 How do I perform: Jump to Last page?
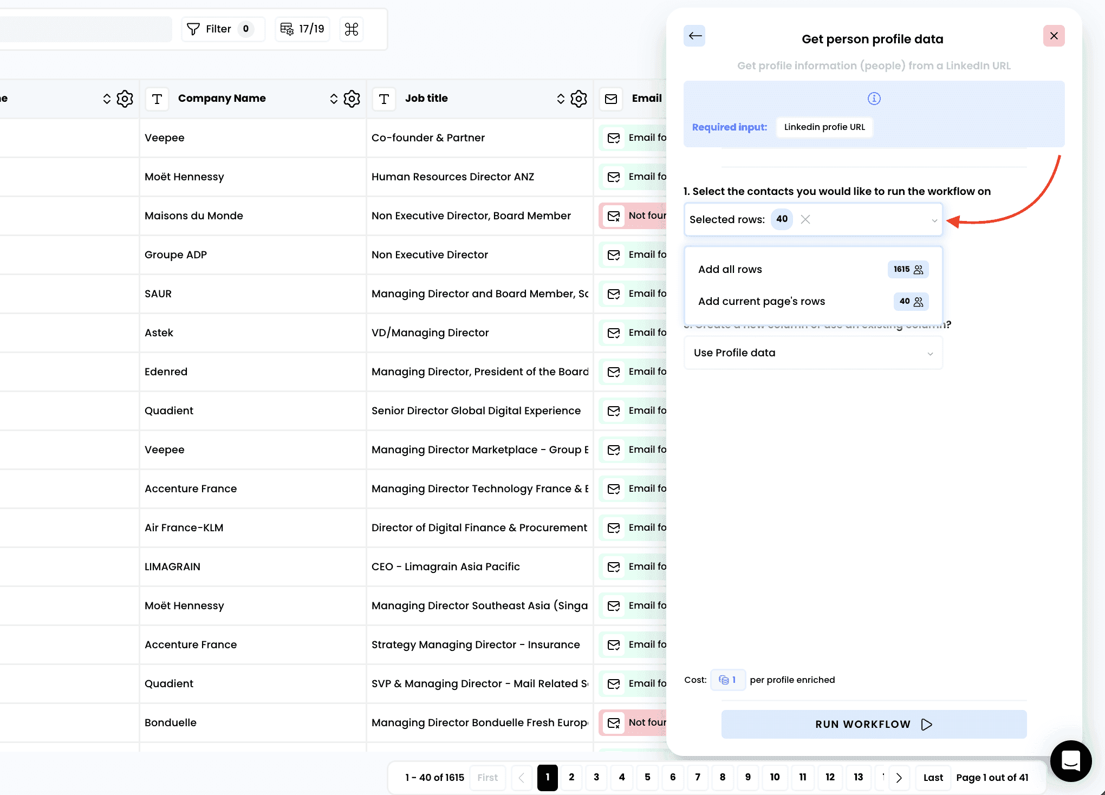pos(933,778)
